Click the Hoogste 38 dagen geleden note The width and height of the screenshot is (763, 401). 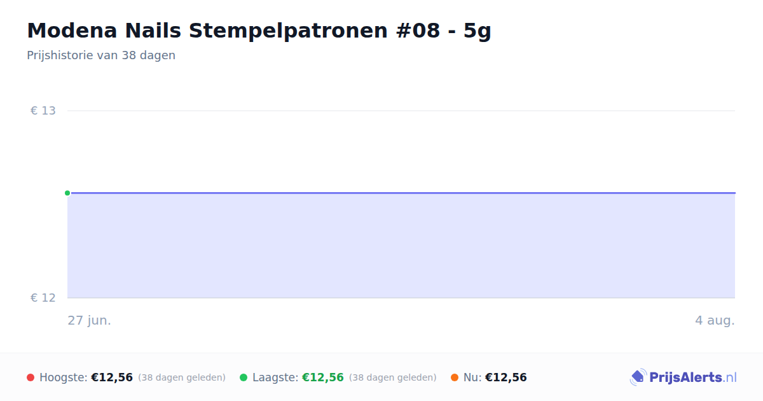(182, 377)
